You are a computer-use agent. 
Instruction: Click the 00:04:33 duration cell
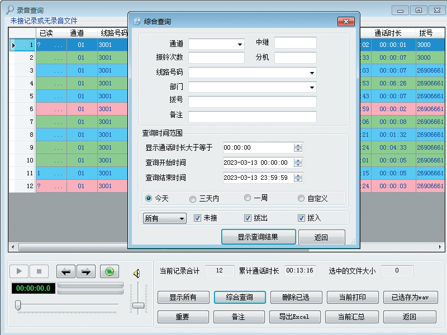coord(393,147)
